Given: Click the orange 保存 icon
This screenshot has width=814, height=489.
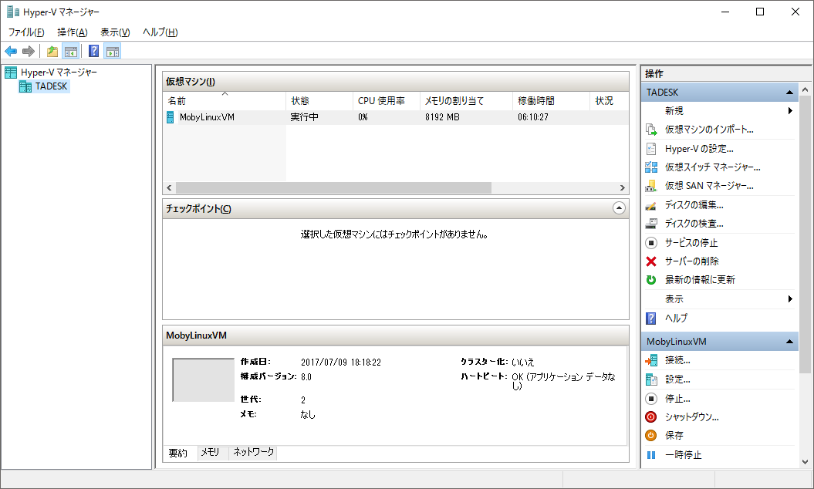Looking at the screenshot, I should coord(651,436).
